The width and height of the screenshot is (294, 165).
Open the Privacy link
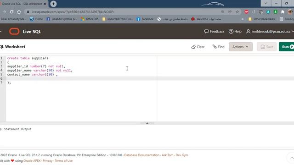click(x=48, y=161)
